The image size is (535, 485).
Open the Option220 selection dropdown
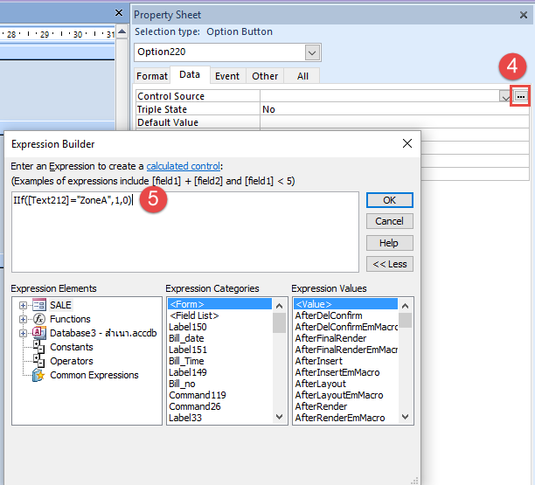click(312, 52)
